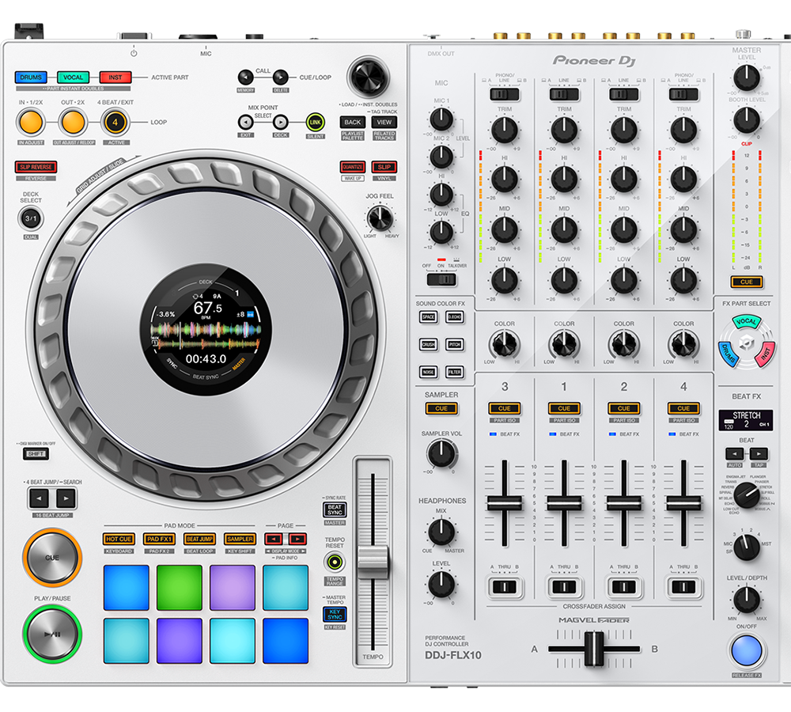
Task: Toggle channel 1 headphone CUE button
Action: tap(564, 408)
